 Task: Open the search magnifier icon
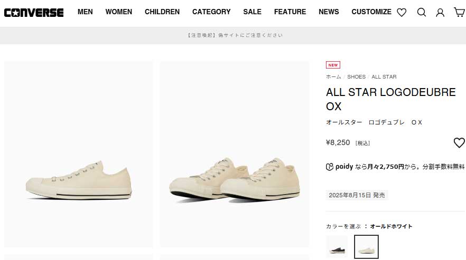pos(421,12)
